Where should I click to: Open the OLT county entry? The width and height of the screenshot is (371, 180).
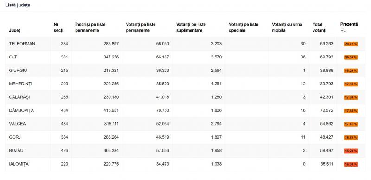185,57
